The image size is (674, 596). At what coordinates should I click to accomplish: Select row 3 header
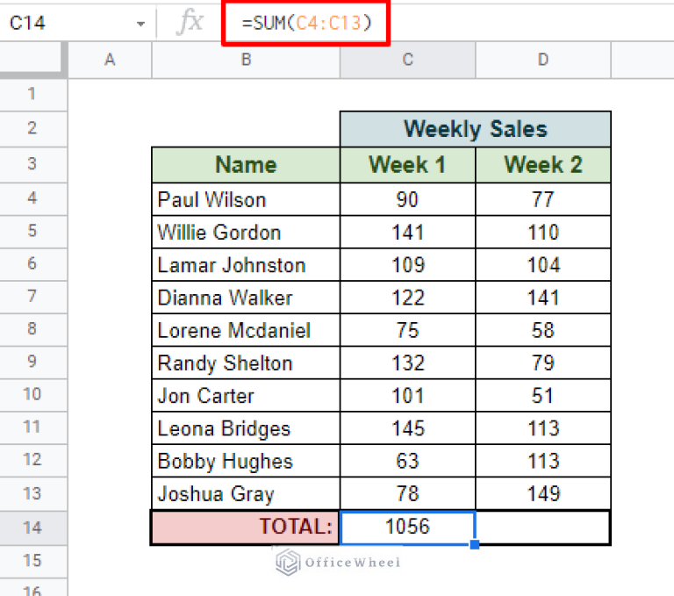33,165
